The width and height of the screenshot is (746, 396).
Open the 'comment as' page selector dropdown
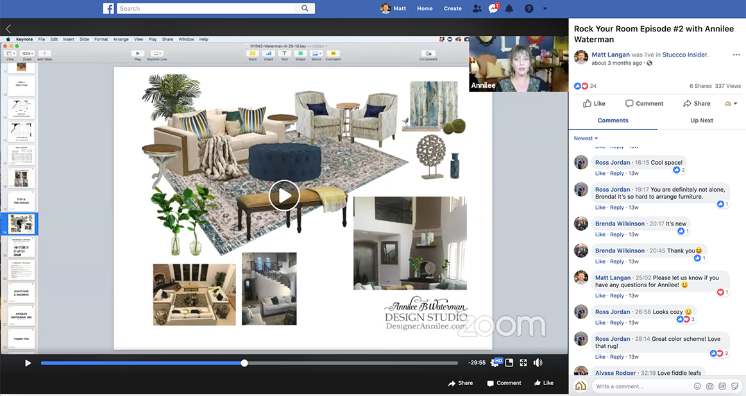point(731,104)
